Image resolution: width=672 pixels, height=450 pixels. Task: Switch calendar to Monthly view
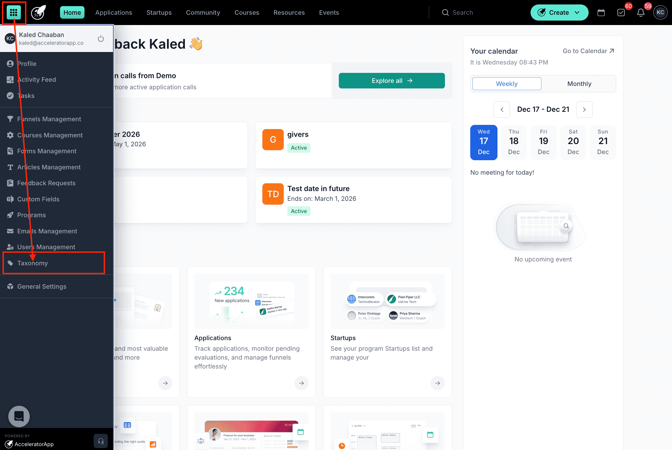point(579,84)
